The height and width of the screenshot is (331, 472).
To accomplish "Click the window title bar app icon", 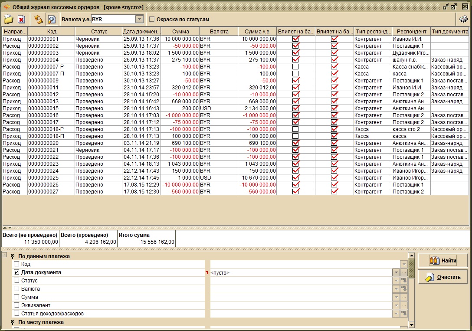I will tap(7, 7).
